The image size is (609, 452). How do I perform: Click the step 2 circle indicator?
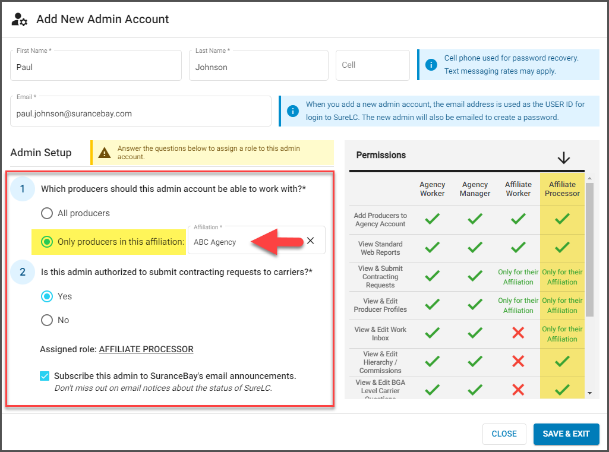[22, 272]
